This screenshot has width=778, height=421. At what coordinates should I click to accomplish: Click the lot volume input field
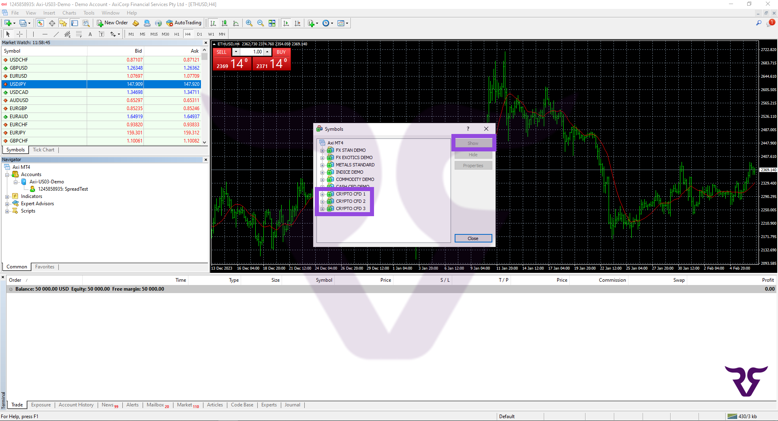pos(252,52)
